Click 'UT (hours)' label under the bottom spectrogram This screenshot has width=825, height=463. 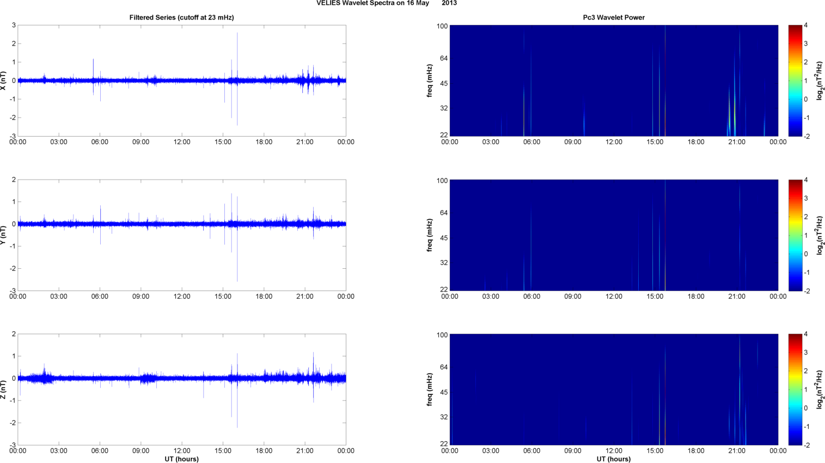614,459
